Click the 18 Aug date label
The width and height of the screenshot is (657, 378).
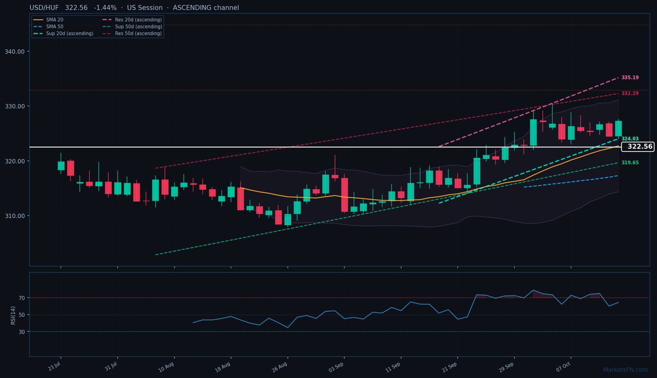pyautogui.click(x=224, y=367)
